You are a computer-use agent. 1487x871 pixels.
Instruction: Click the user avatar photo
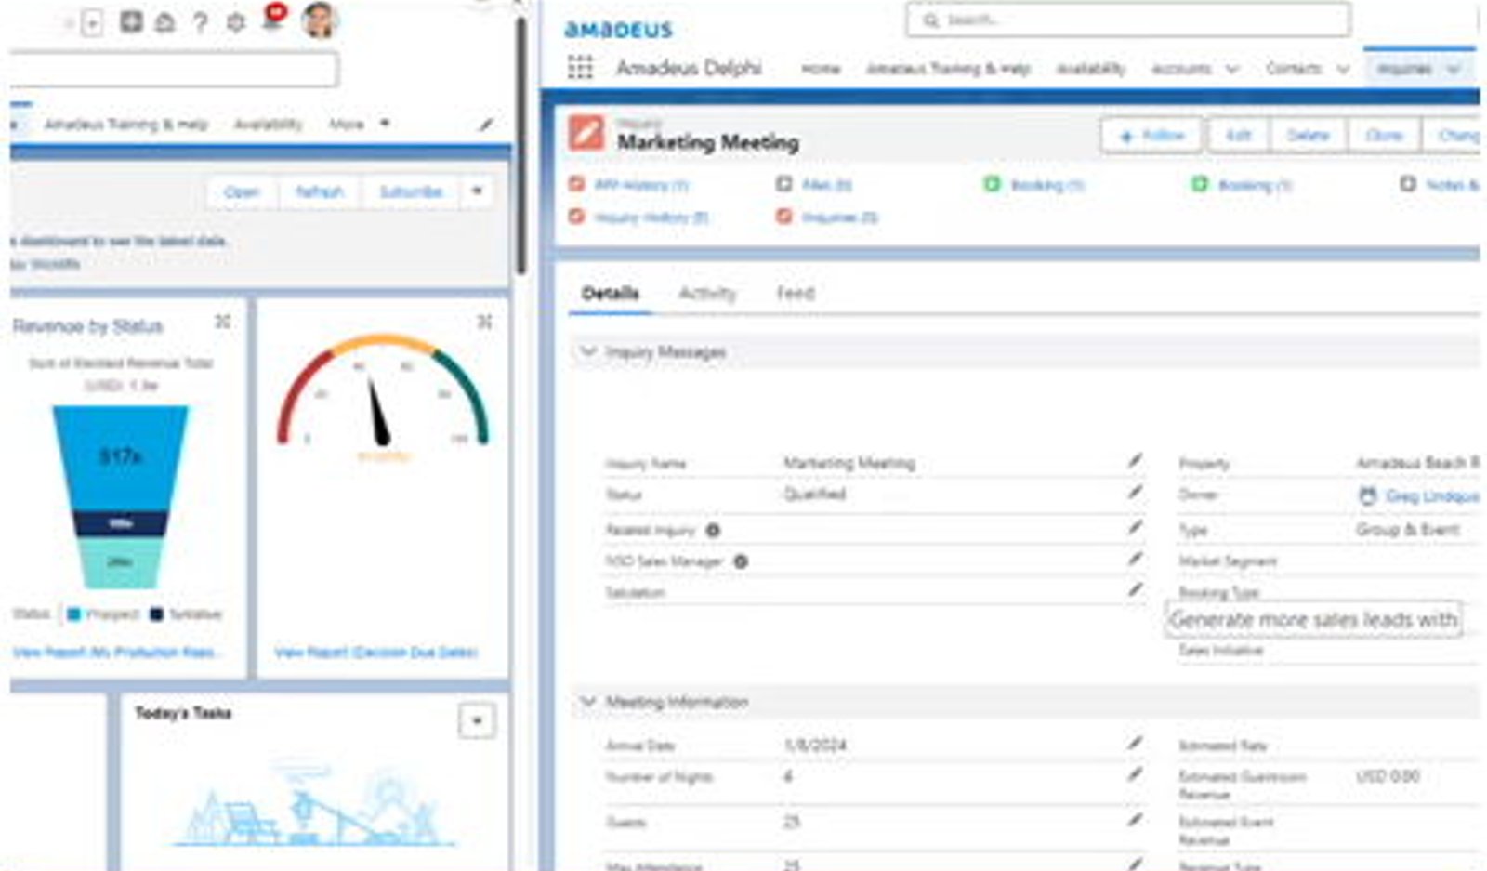(x=319, y=19)
